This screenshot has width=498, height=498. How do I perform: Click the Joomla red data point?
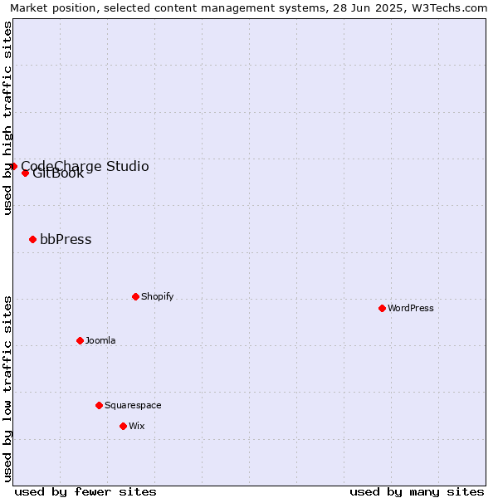click(80, 340)
